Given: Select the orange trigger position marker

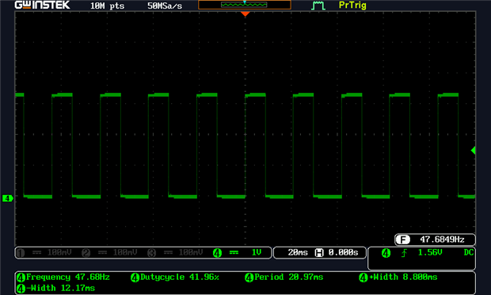Looking at the screenshot, I should (x=246, y=14).
